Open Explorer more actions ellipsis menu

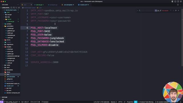(18, 5)
